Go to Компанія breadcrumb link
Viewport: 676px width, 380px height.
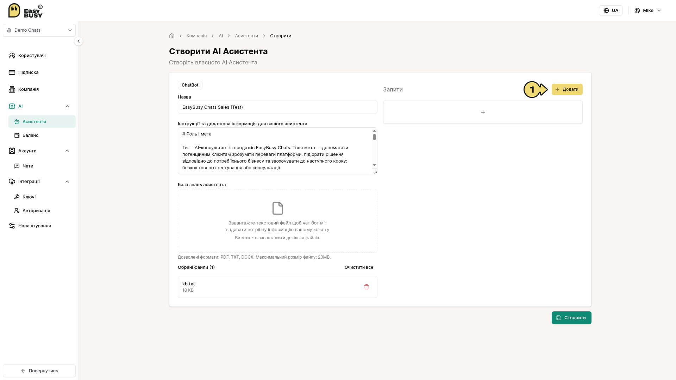tap(196, 36)
